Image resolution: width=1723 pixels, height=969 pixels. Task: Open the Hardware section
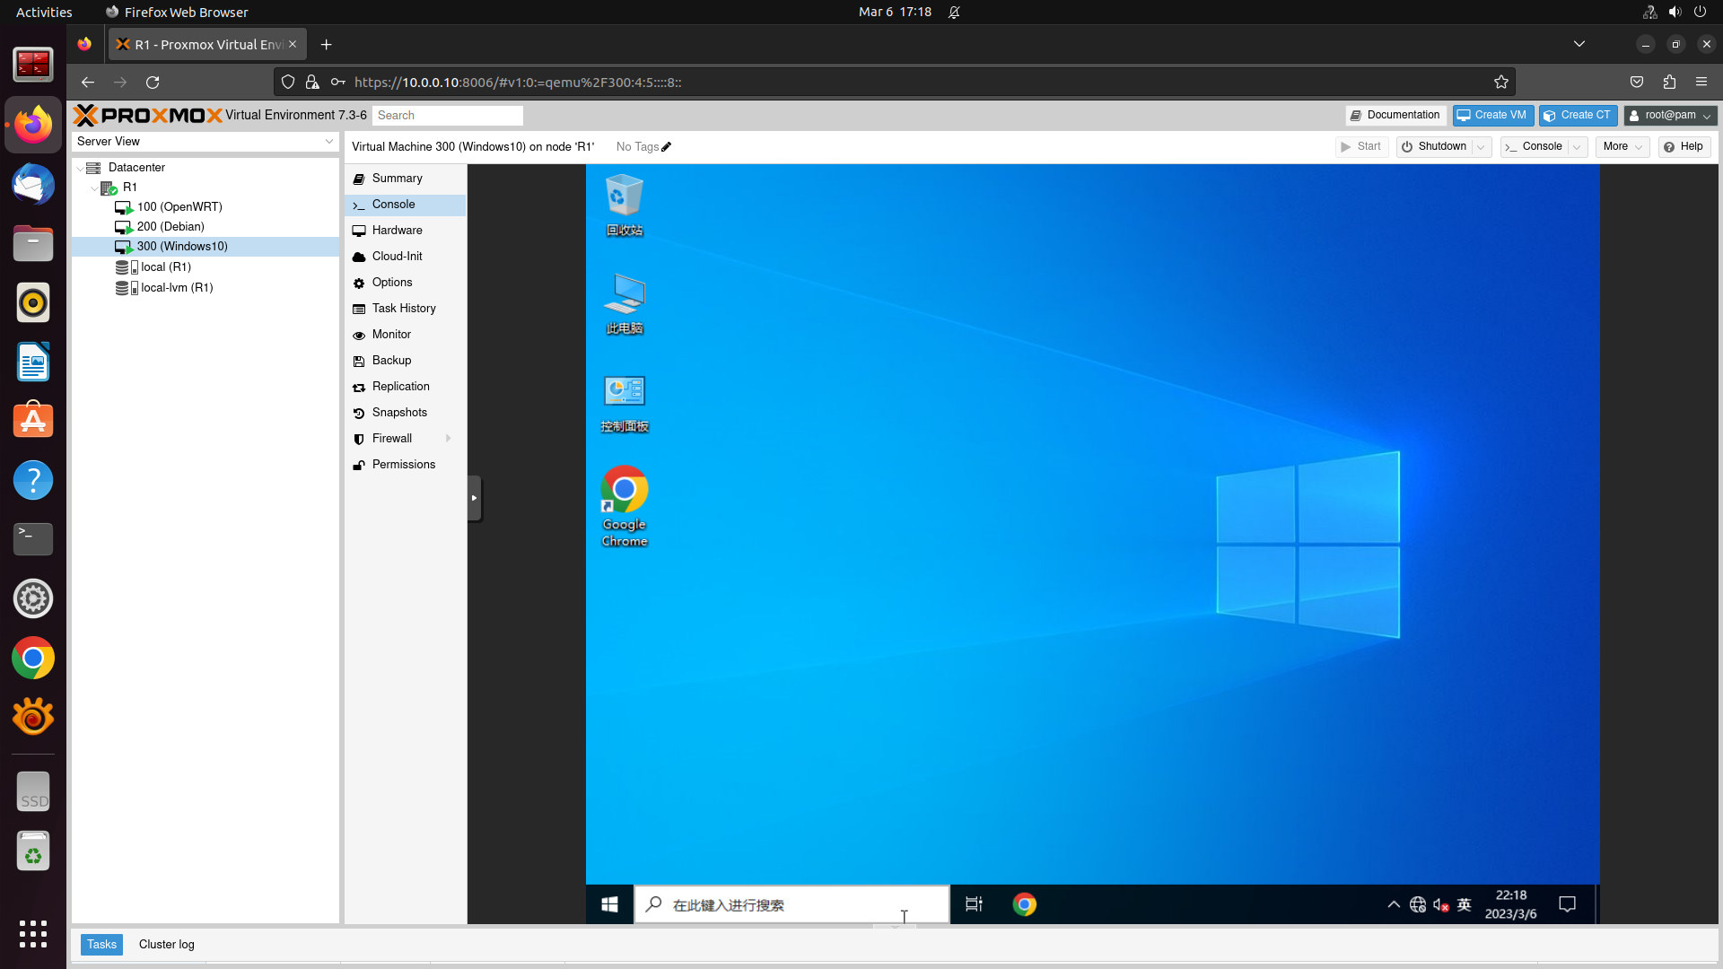click(405, 231)
